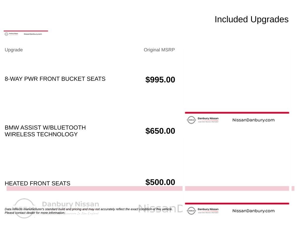Image resolution: width=301 pixels, height=225 pixels.
Task: Click the $500.00 price
Action: (160, 182)
